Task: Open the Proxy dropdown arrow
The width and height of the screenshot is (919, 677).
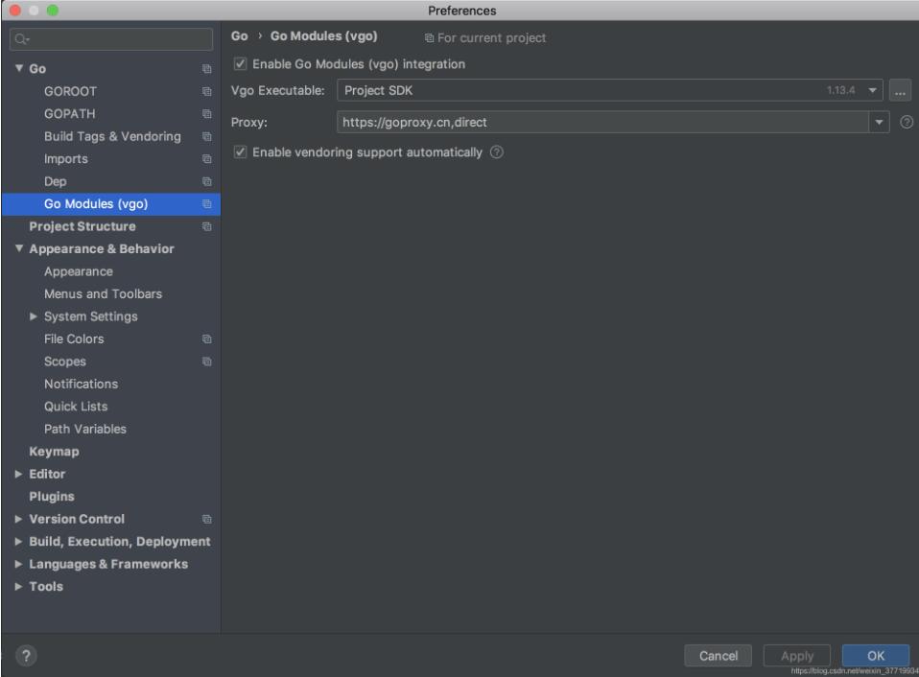Action: pos(879,122)
